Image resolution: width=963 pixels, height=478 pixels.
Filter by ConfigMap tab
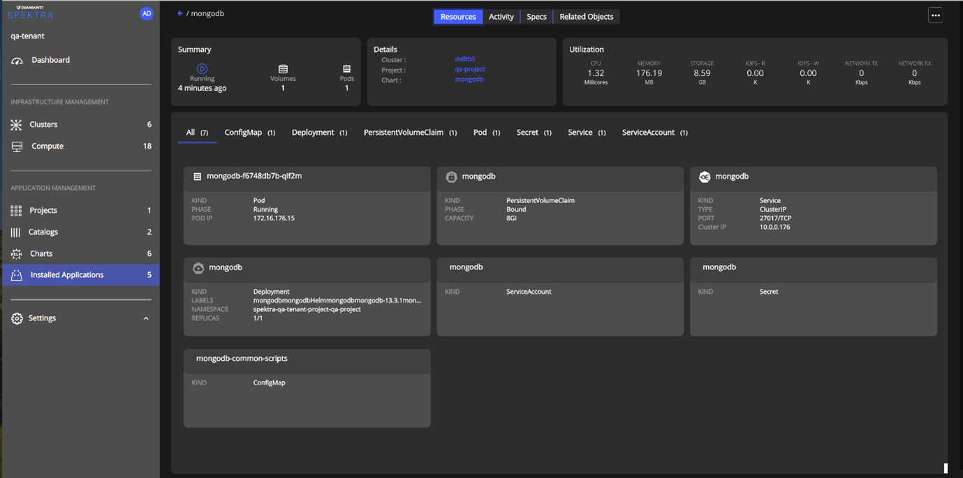click(250, 133)
